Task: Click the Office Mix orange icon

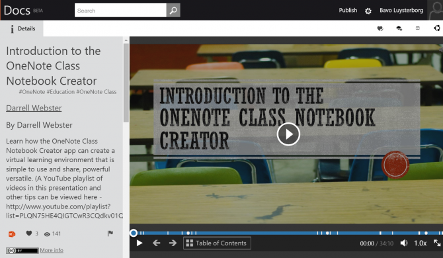Action: (x=12, y=234)
